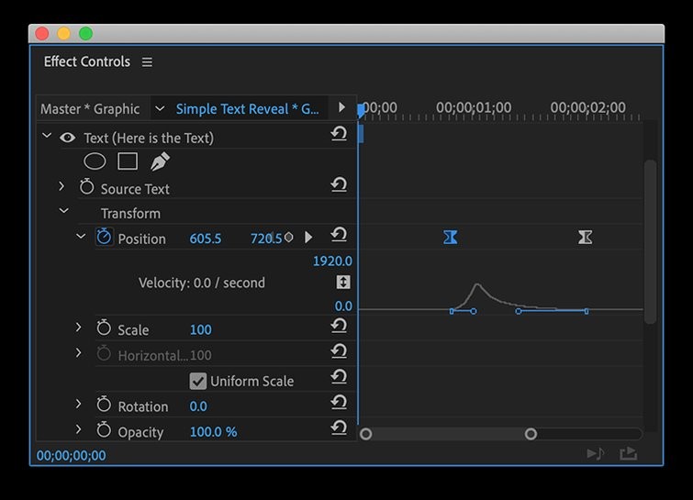Expand the Opacity property

78,429
